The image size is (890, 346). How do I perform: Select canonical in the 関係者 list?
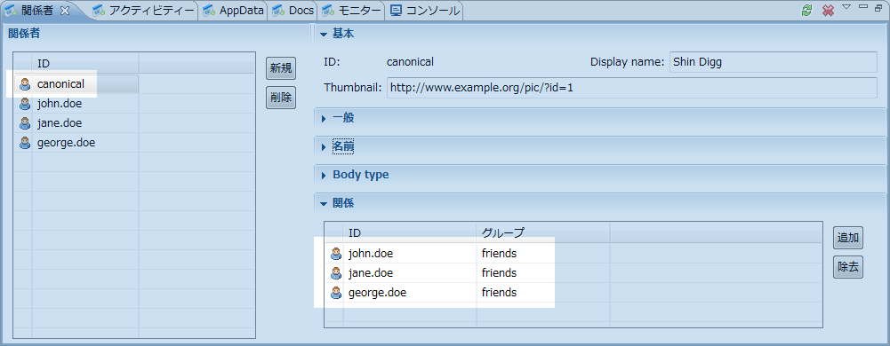(x=60, y=83)
